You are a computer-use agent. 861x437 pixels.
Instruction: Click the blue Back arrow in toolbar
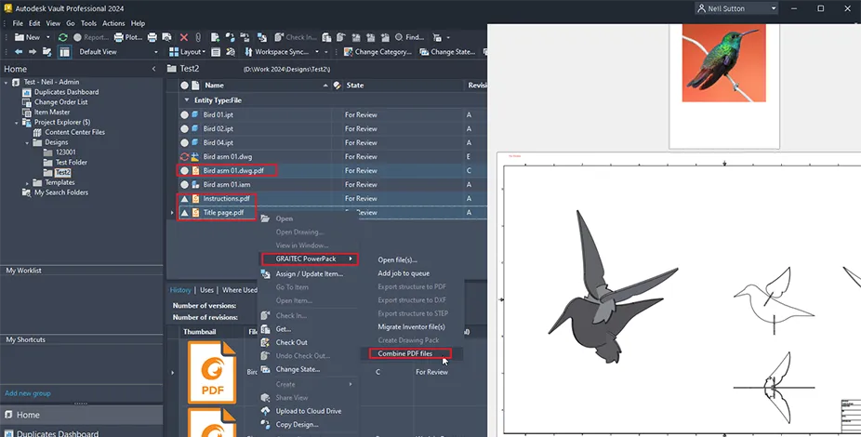click(19, 52)
